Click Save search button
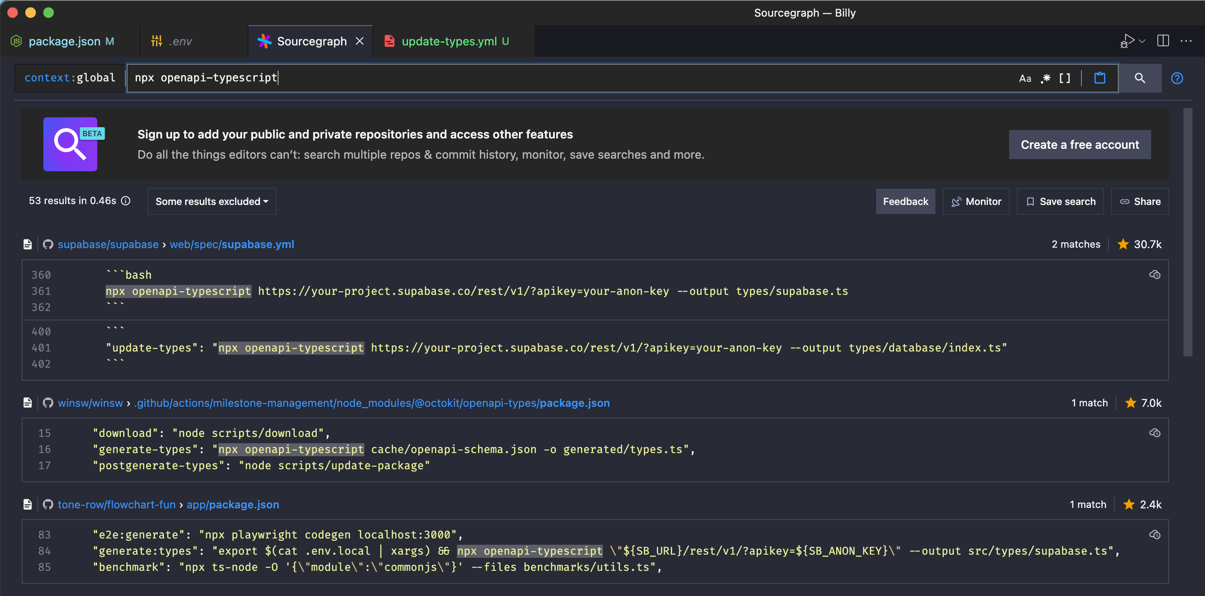Image resolution: width=1205 pixels, height=596 pixels. [x=1060, y=202]
